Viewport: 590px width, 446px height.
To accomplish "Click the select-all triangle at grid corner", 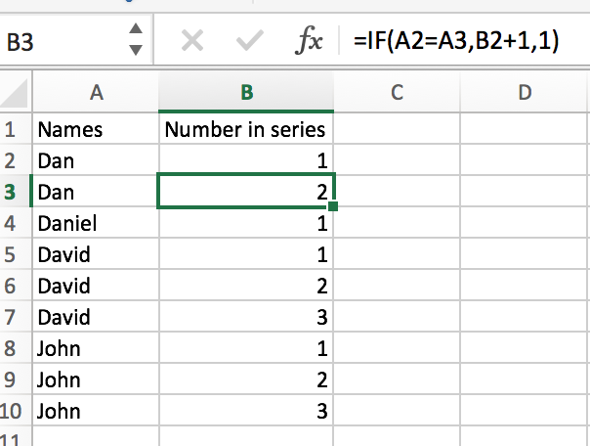I will [x=15, y=94].
